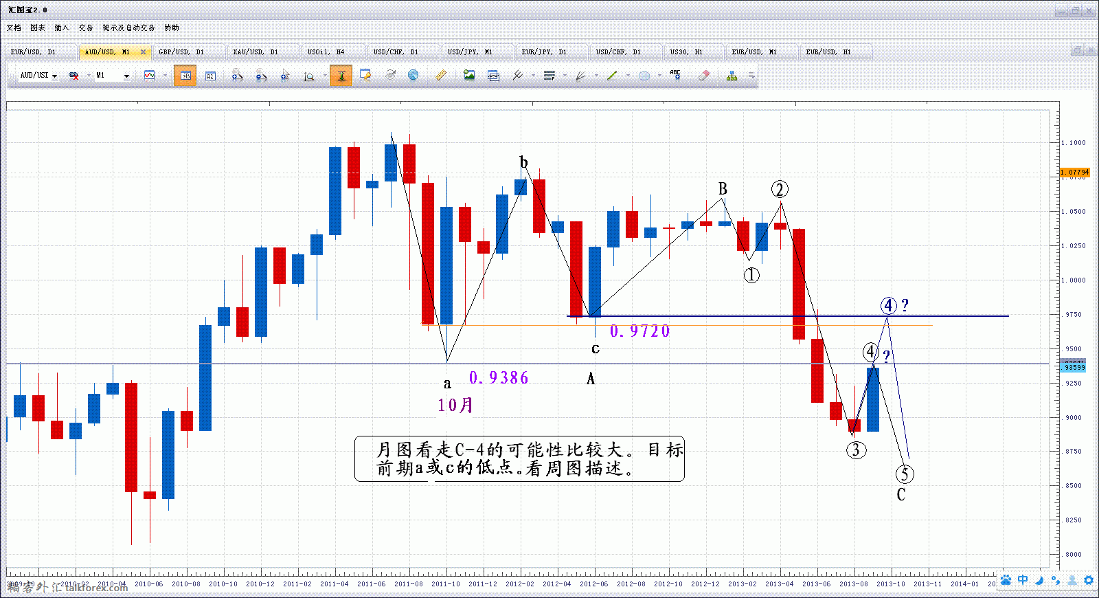Toggle the moon half-width mode icon
This screenshot has height=598, width=1099.
[1039, 580]
